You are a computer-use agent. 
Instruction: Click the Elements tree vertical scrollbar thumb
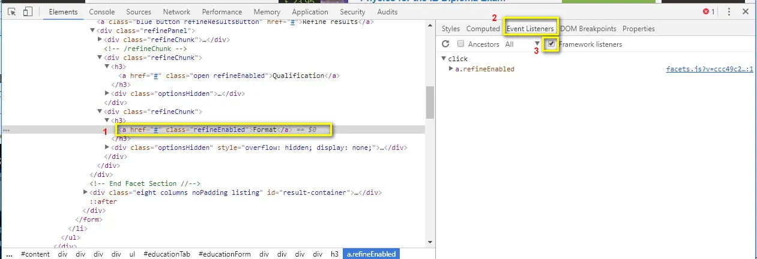click(x=430, y=103)
